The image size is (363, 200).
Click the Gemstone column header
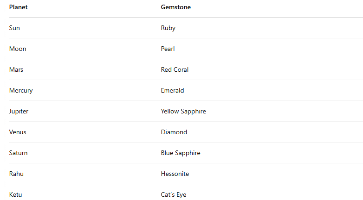(176, 7)
